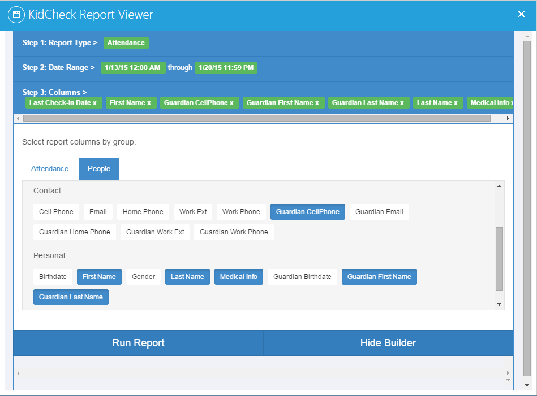Switch to the Attendance tab
The width and height of the screenshot is (537, 396).
50,168
